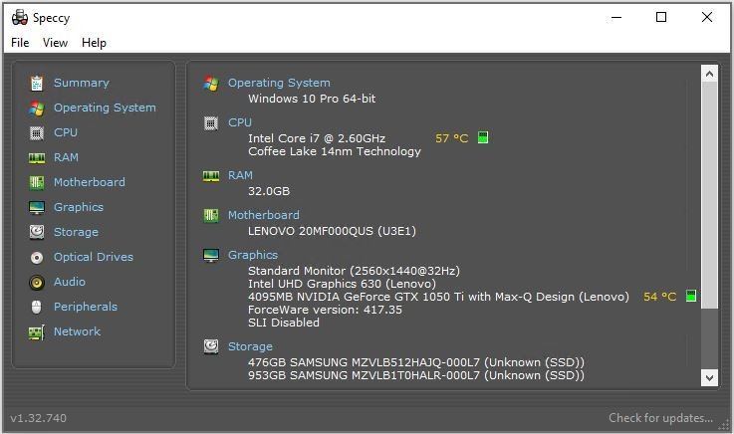Click the Audio speaker icon in sidebar
The width and height of the screenshot is (734, 434).
point(37,282)
